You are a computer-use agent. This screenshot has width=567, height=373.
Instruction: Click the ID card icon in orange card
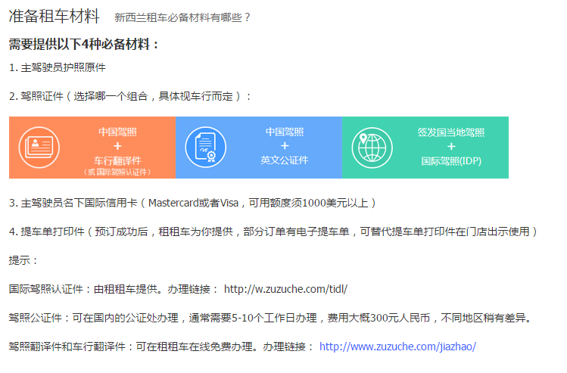39,147
